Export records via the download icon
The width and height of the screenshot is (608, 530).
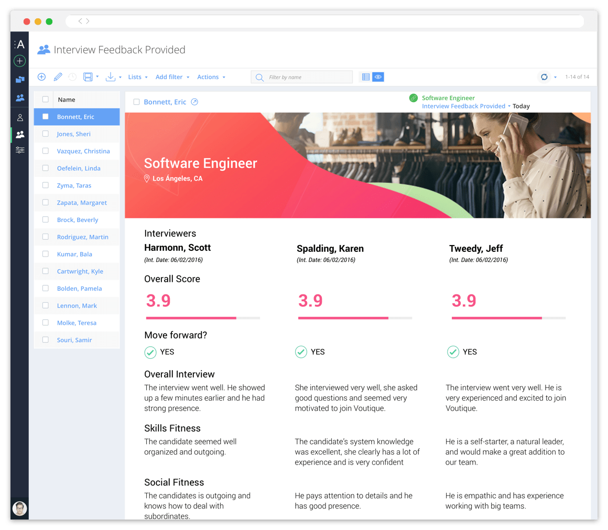click(111, 76)
